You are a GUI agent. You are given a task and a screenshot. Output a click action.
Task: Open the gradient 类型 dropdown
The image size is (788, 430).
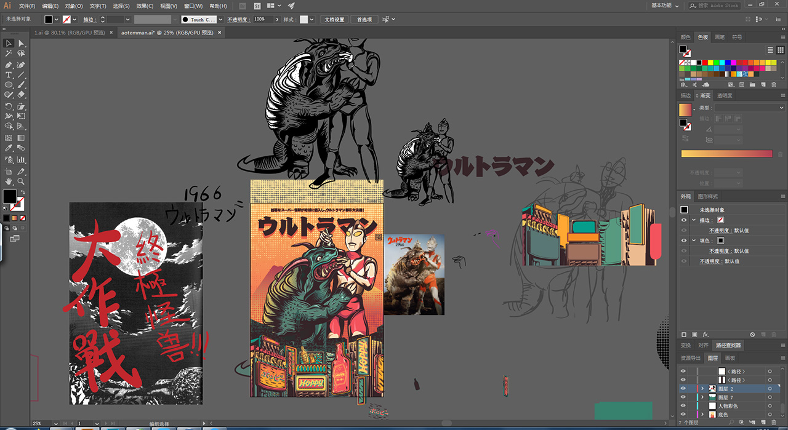(x=750, y=108)
